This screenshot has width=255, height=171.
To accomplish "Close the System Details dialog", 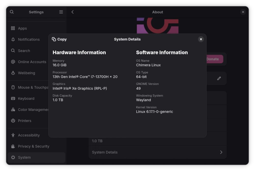I will (201, 39).
